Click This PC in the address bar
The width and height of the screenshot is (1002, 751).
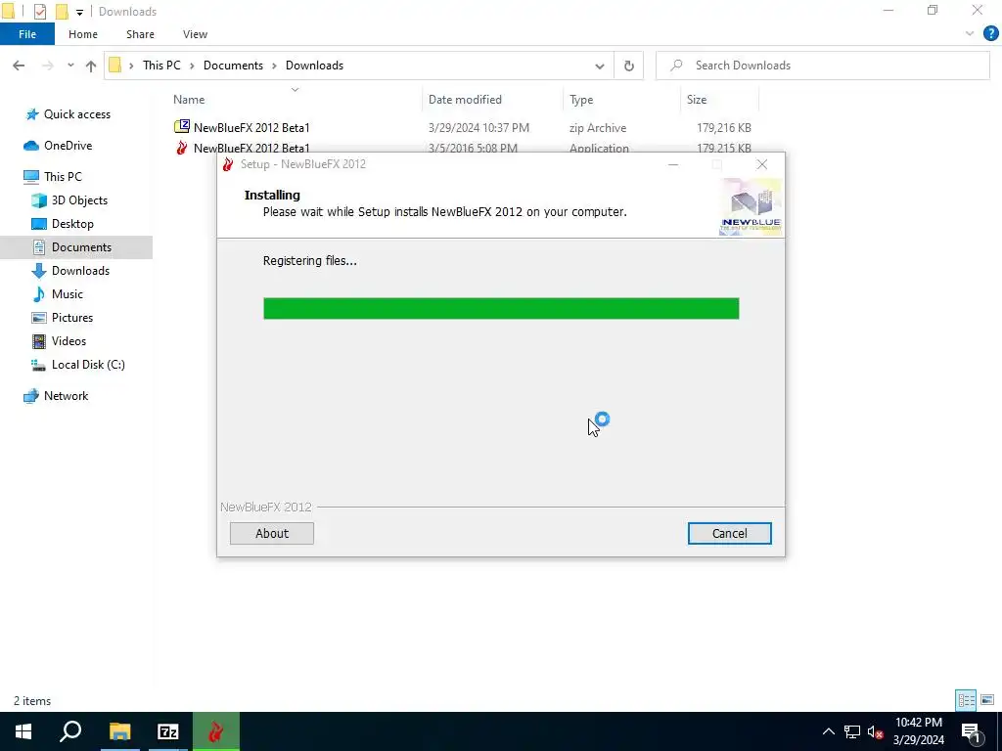pos(161,66)
